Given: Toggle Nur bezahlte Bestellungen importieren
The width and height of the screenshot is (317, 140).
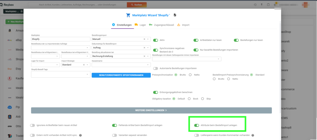Looking at the screenshot, I should pyautogui.click(x=196, y=50).
